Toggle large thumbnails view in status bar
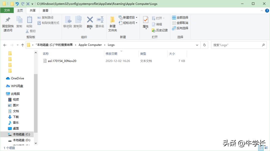270x151 pixels. [x=266, y=148]
